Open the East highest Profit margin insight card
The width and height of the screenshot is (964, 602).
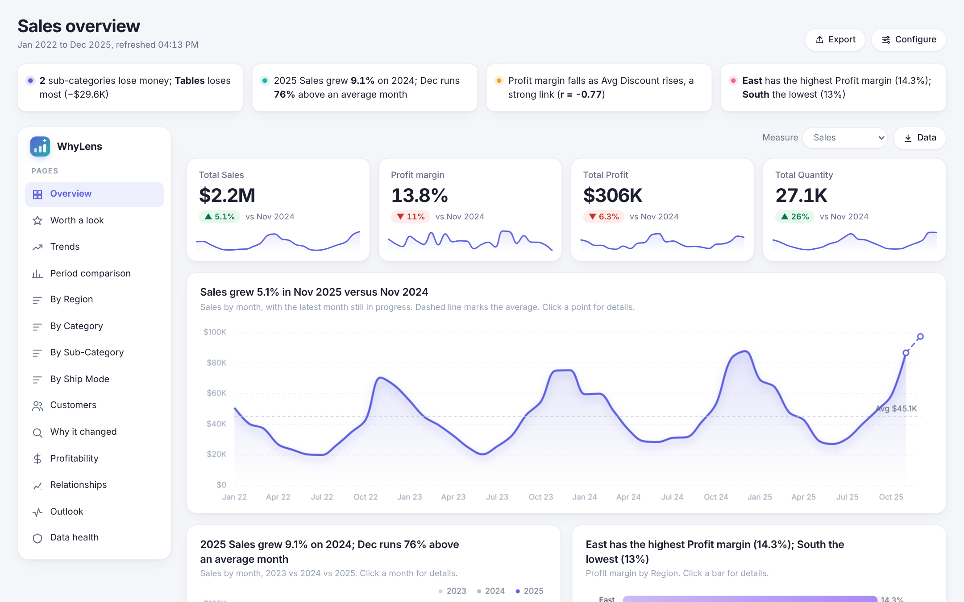coord(833,88)
